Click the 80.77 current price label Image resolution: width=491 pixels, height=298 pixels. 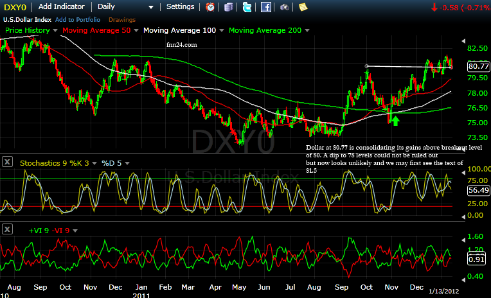point(479,66)
